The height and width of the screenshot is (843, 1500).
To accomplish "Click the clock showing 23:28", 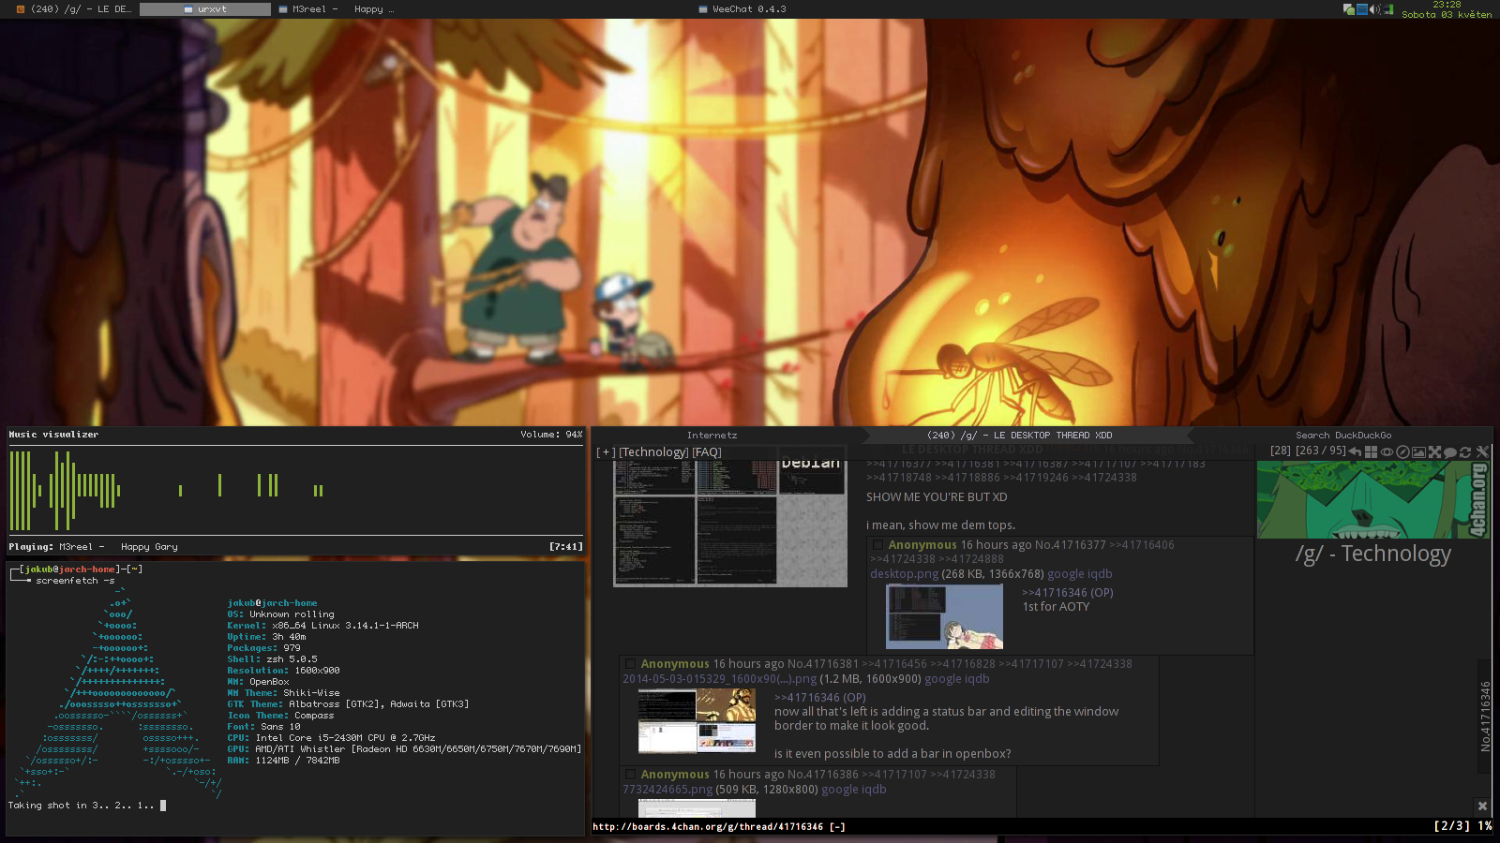I will pyautogui.click(x=1447, y=5).
